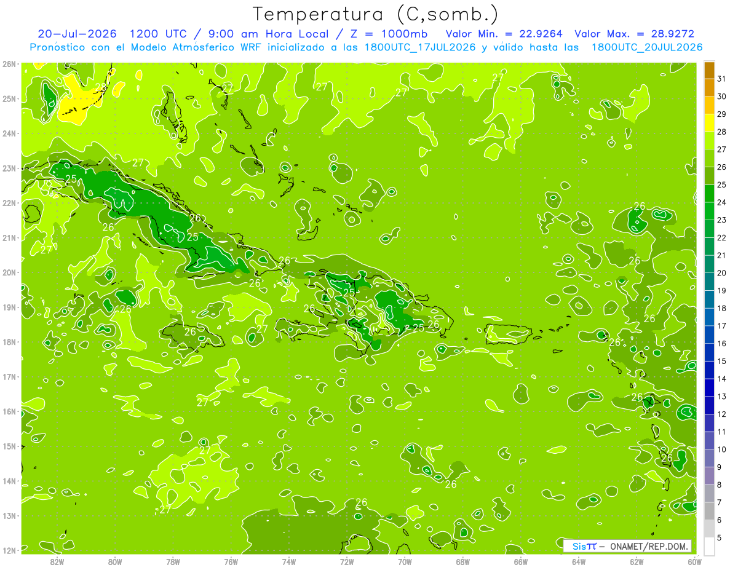Click the "26N" latitude axis label
738x570 pixels.
[x=9, y=64]
